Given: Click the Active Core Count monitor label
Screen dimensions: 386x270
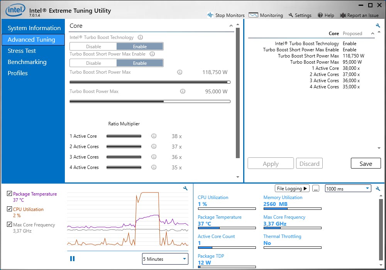Looking at the screenshot, I should coord(216,236).
